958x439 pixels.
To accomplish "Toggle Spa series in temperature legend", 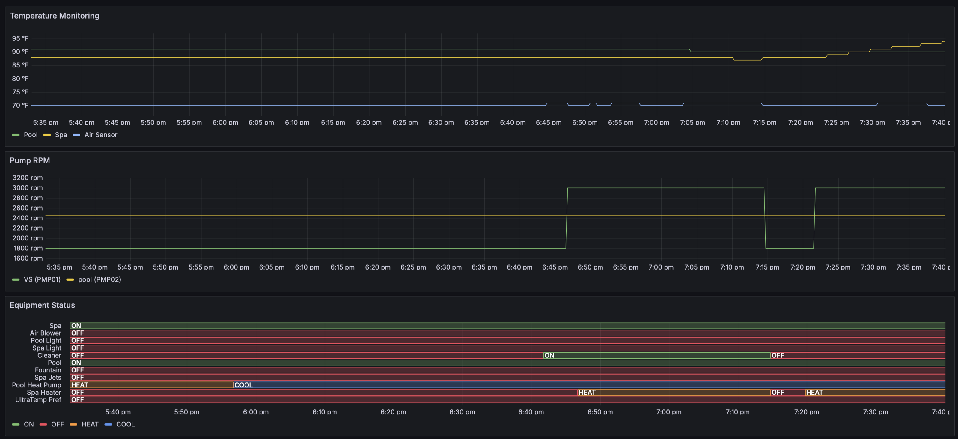I will (x=61, y=135).
